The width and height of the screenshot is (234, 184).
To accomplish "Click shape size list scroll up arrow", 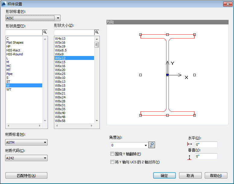I will click(x=97, y=39).
